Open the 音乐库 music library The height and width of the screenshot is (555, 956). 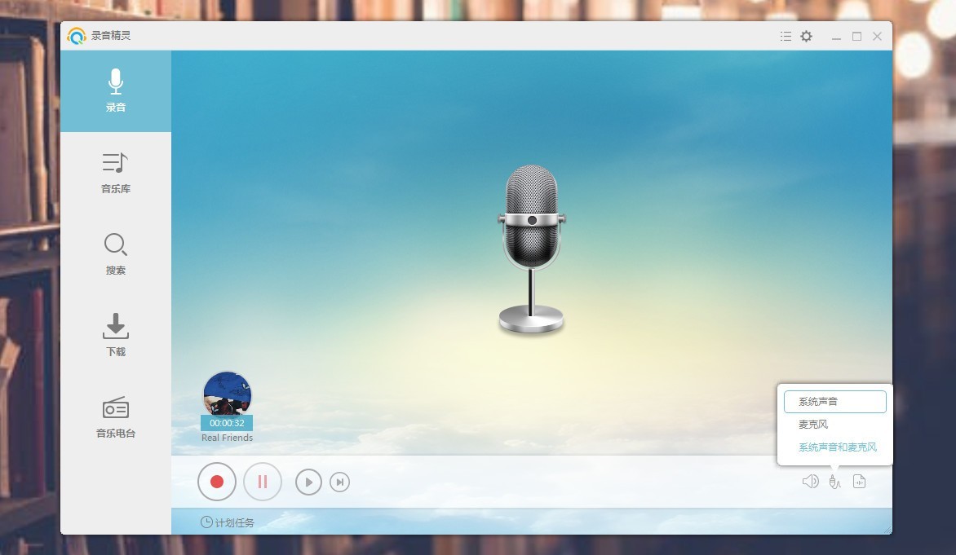tap(116, 173)
